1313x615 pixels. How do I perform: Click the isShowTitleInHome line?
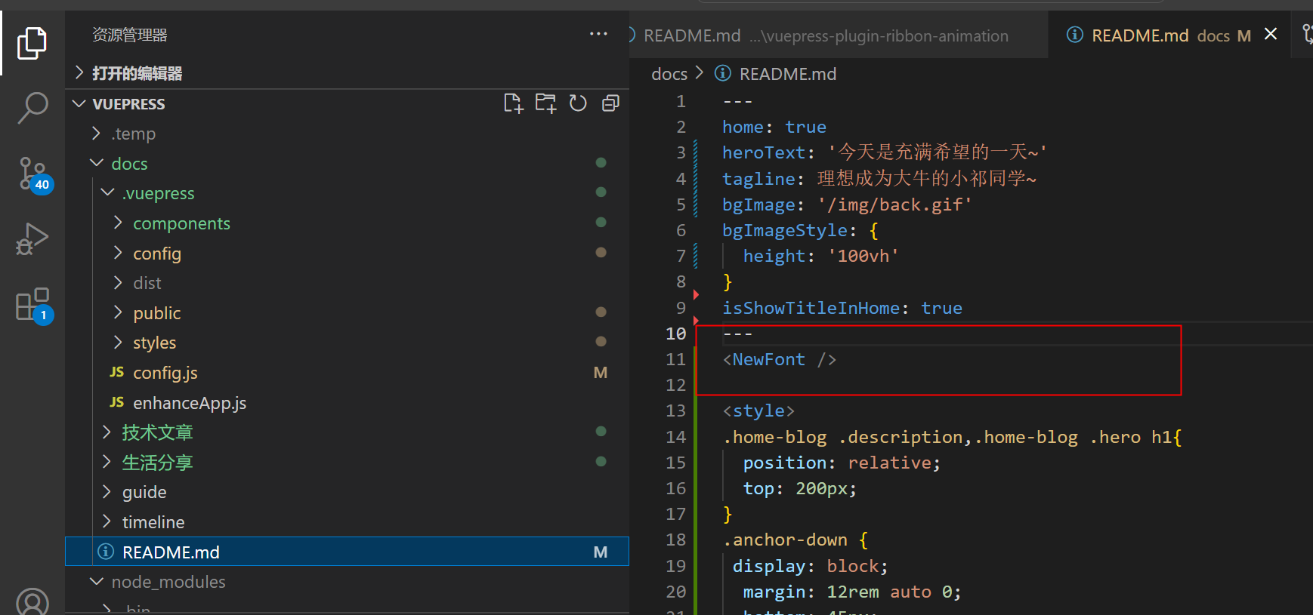pyautogui.click(x=842, y=308)
